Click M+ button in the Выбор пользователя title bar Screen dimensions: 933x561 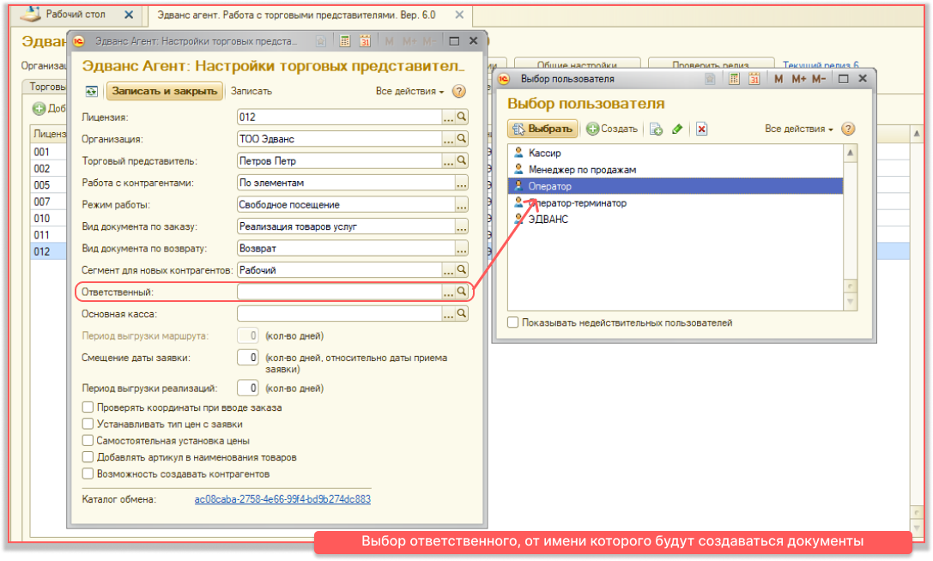[798, 79]
